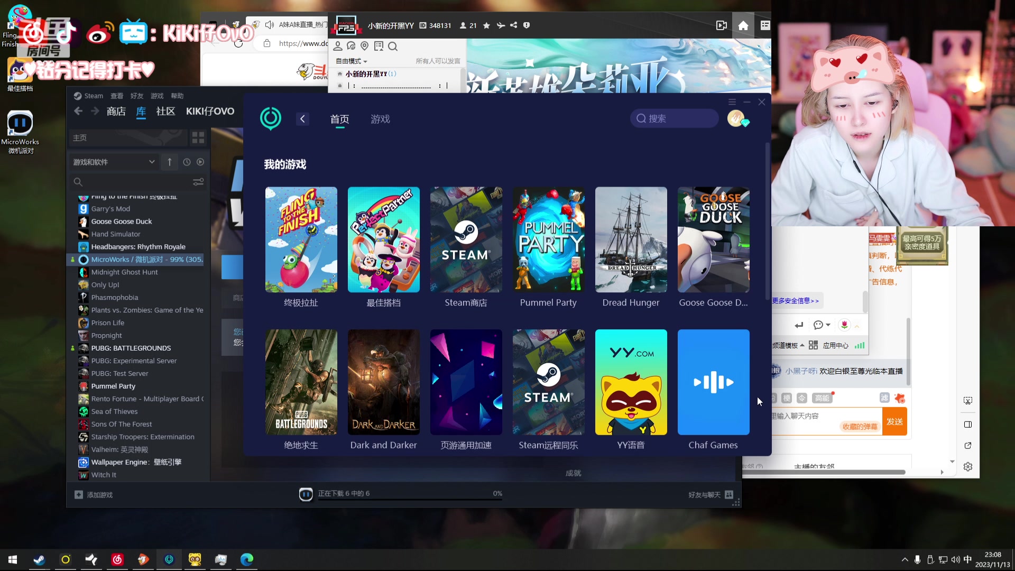Open 好友与聊天 in Steam
1015x571 pixels.
[x=710, y=495]
